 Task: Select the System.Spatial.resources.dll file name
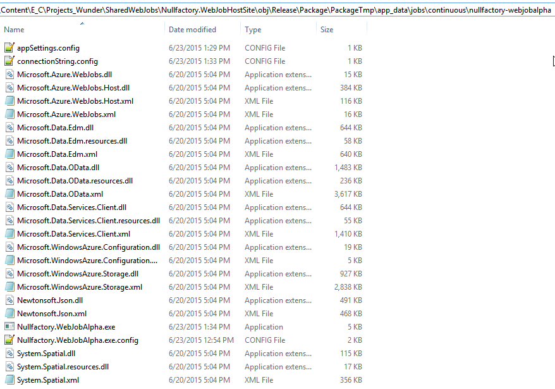tap(63, 367)
